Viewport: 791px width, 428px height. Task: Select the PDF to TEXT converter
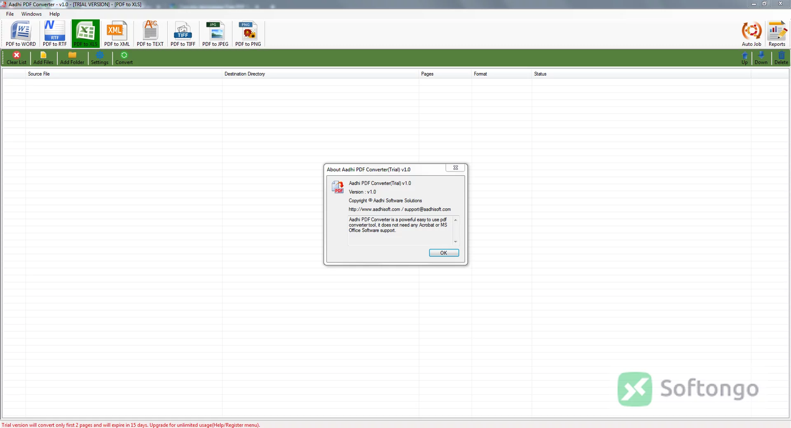point(150,33)
